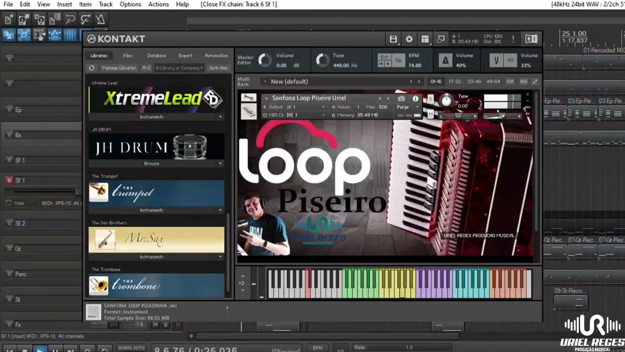Image resolution: width=625 pixels, height=352 pixels.
Task: Toggle REAPER envelope move toolbar icon
Action: click(54, 35)
